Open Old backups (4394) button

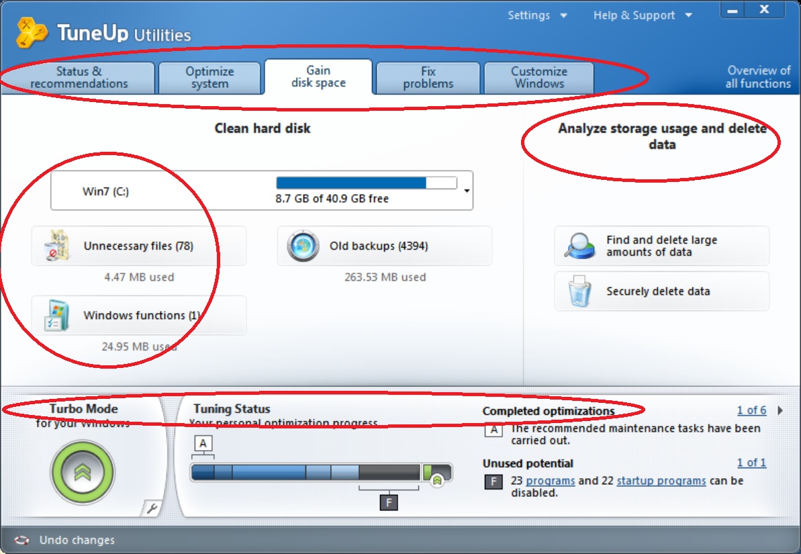[x=385, y=246]
